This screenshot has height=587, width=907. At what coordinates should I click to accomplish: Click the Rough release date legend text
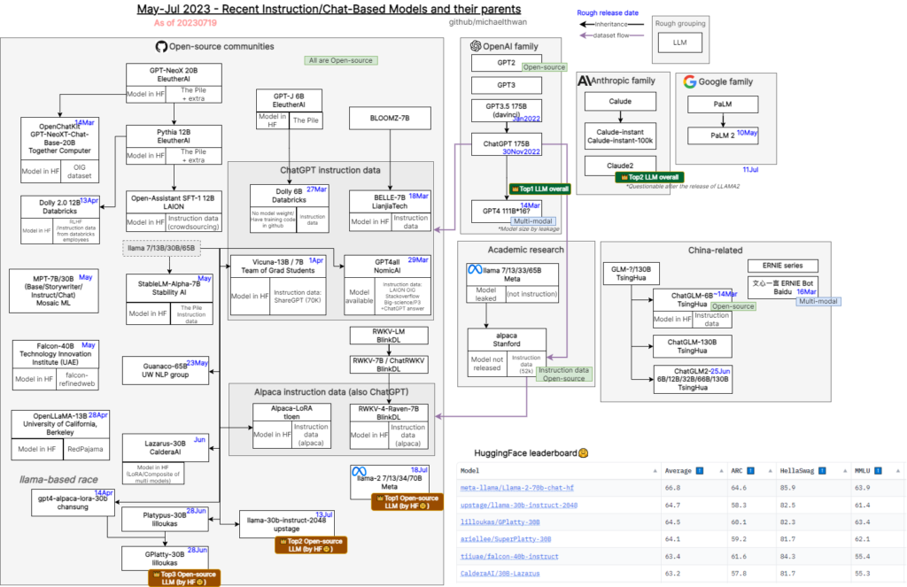(608, 12)
